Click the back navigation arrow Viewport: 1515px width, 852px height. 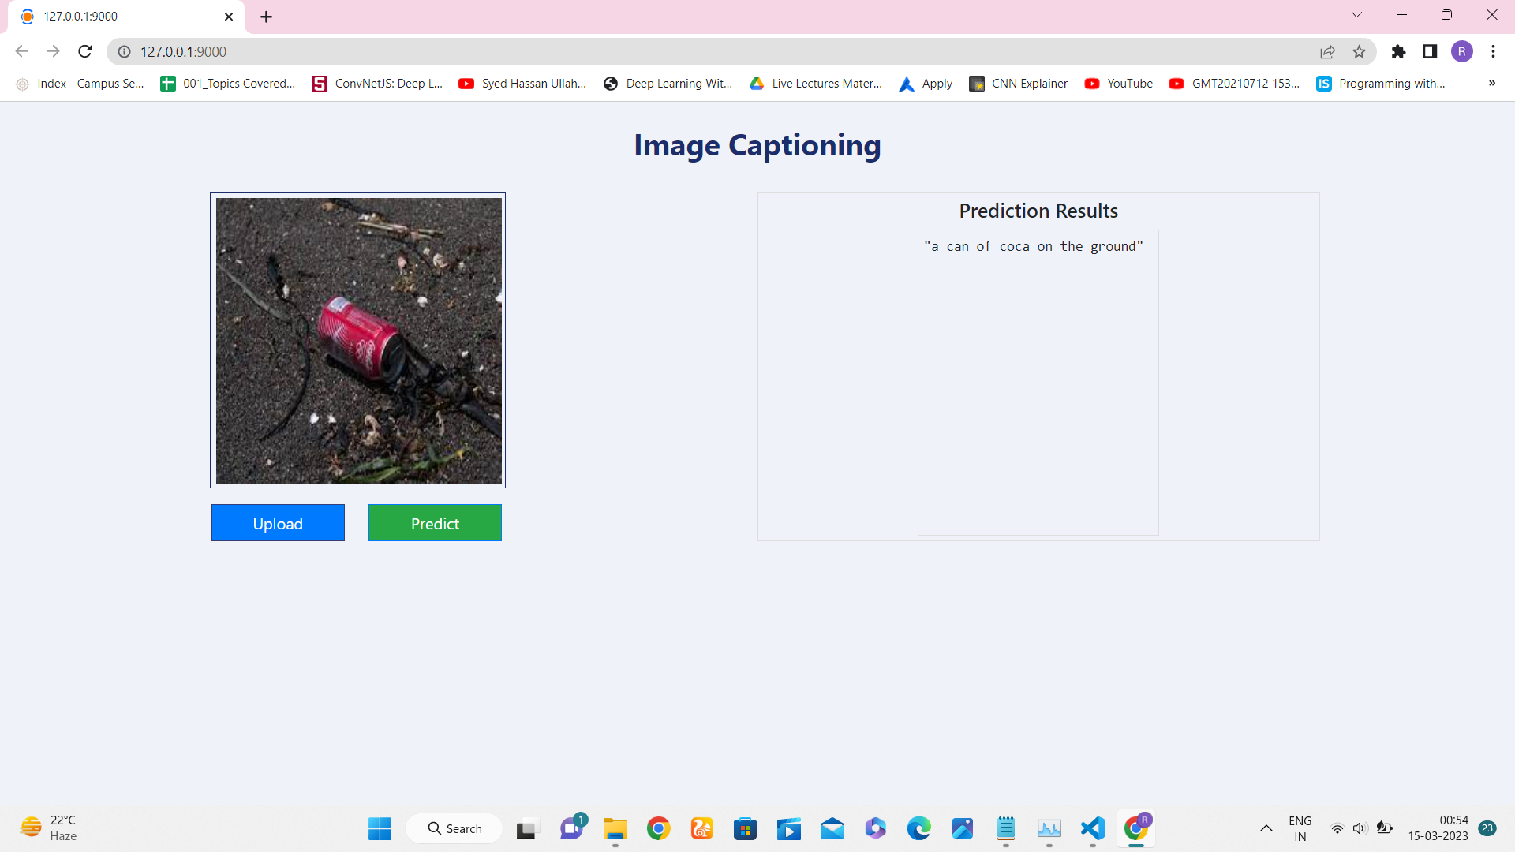click(x=21, y=51)
